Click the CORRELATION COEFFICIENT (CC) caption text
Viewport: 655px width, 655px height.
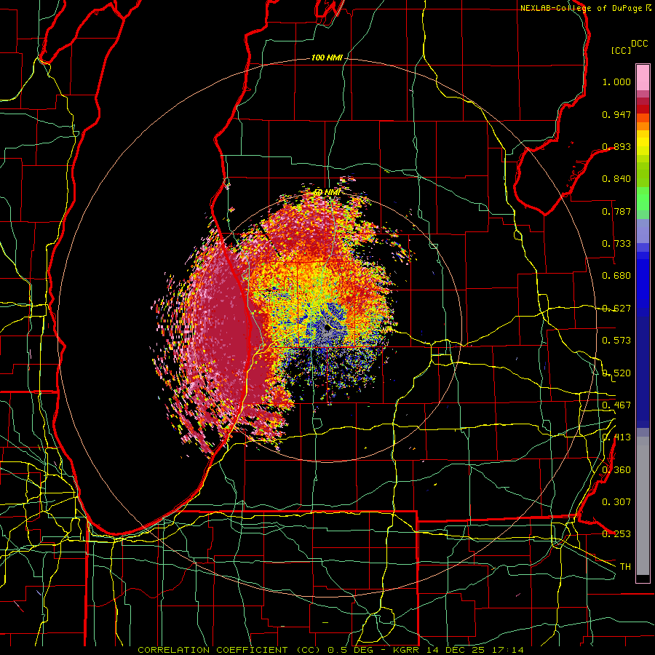coord(228,650)
